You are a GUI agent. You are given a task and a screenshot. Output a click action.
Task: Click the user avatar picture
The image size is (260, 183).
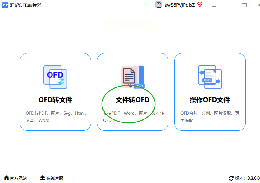[158, 5]
